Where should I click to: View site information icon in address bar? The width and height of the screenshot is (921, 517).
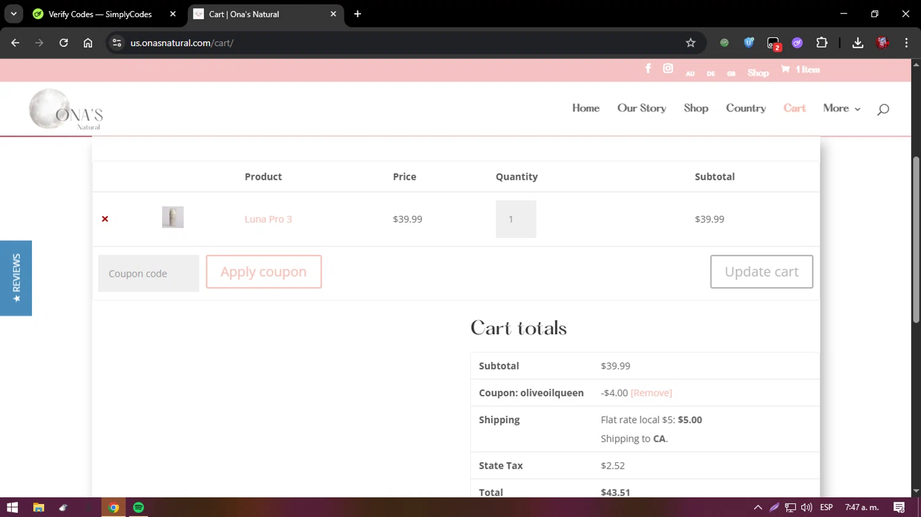coord(117,43)
